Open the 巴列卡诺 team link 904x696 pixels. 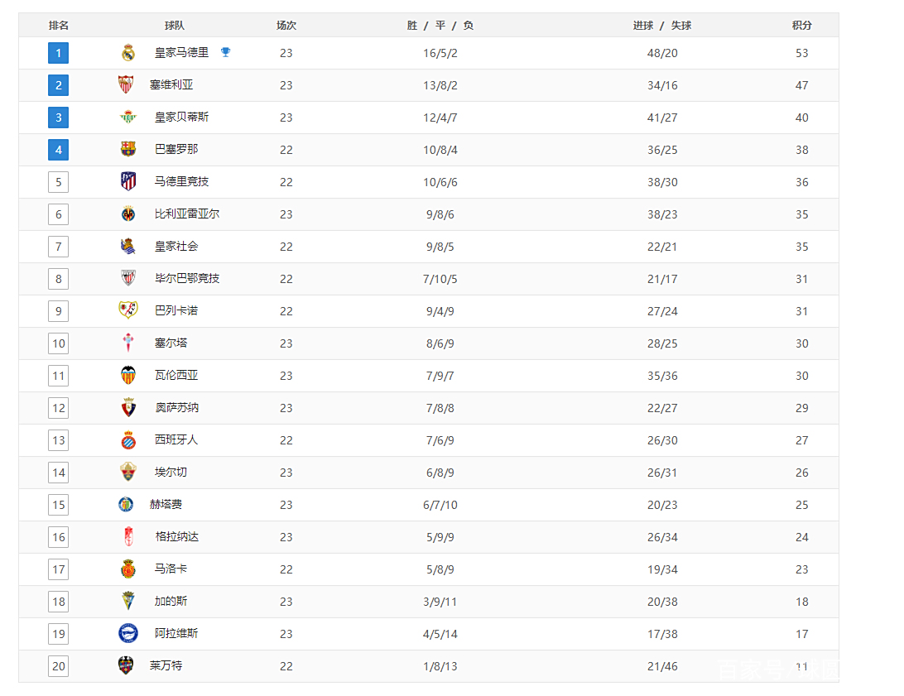pos(176,310)
